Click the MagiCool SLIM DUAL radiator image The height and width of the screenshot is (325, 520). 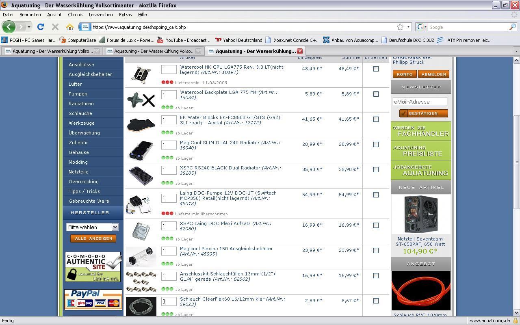click(x=141, y=150)
